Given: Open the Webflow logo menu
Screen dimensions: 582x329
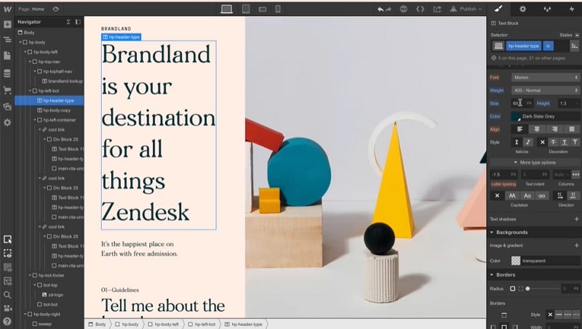Looking at the screenshot, I should point(7,9).
